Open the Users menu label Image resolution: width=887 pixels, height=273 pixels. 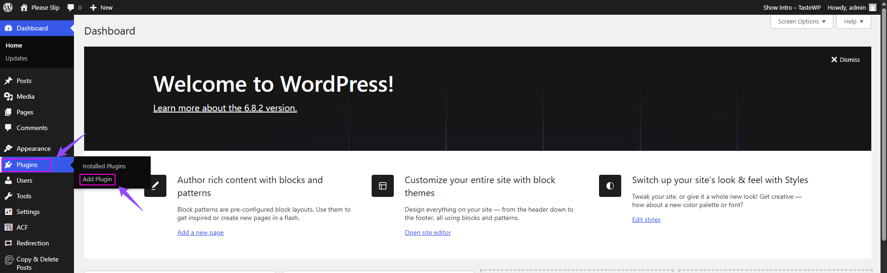[24, 180]
